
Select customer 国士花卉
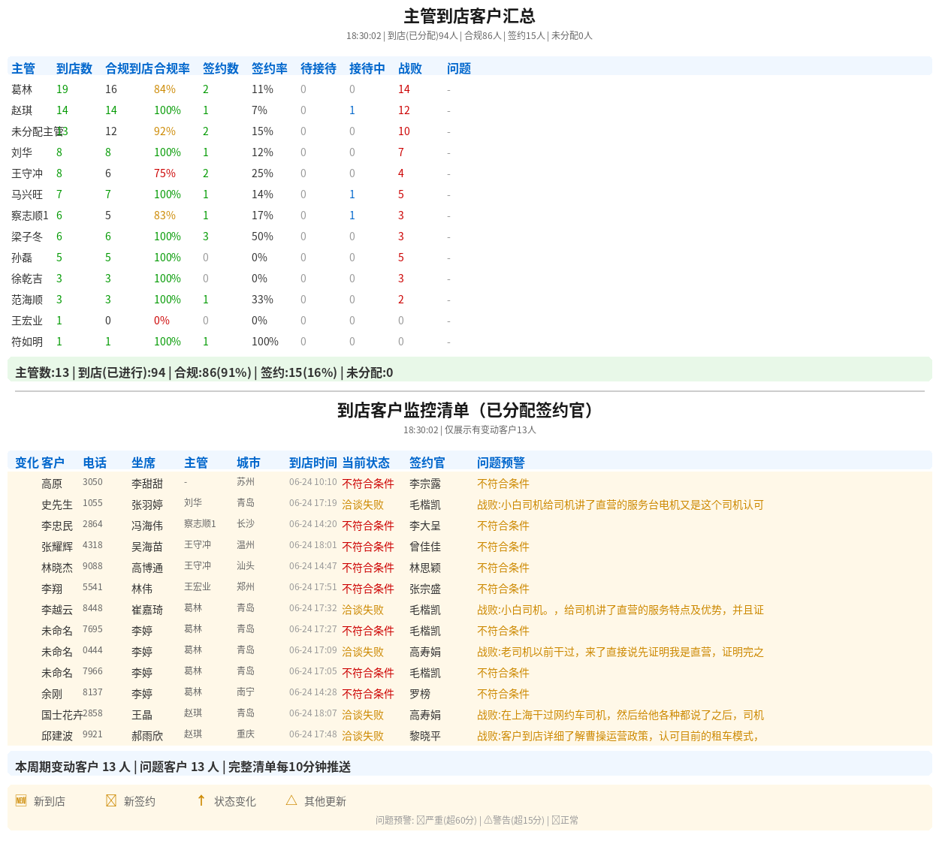(62, 715)
